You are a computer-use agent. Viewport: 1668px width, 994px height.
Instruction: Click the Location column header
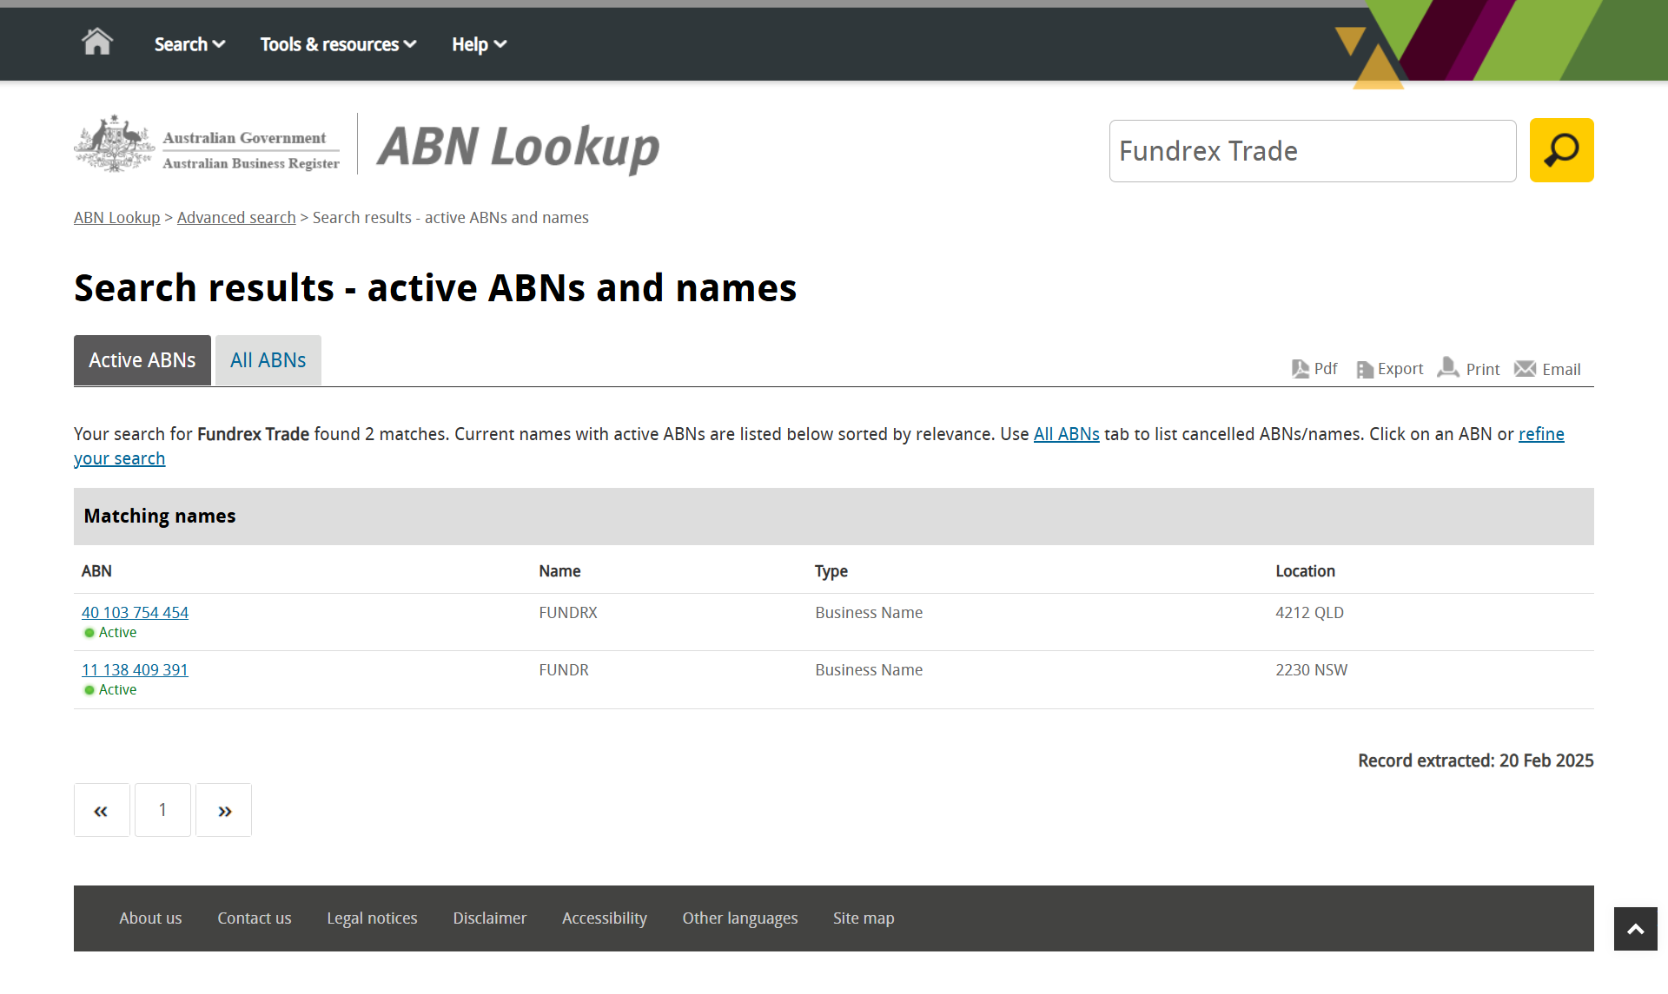point(1305,571)
